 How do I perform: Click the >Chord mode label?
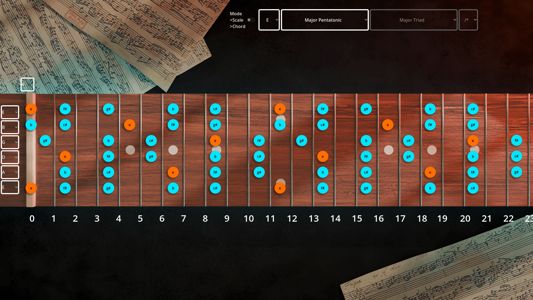pyautogui.click(x=238, y=26)
